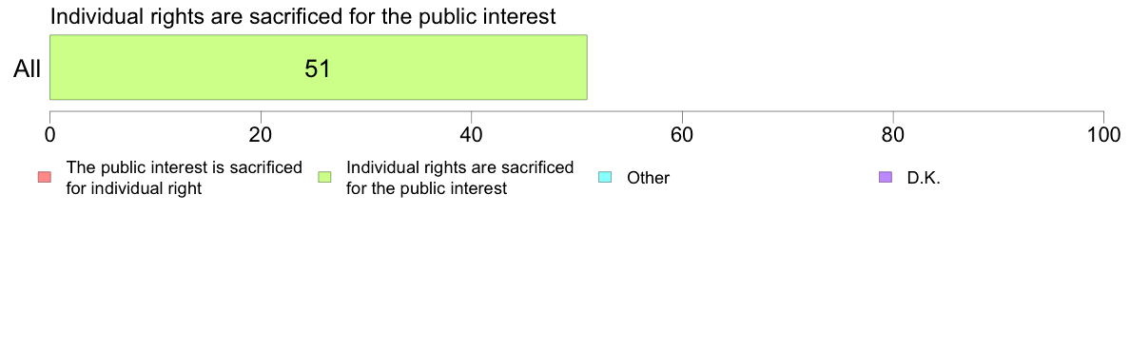
Task: Select the green legend swatch
Action: coord(324,177)
